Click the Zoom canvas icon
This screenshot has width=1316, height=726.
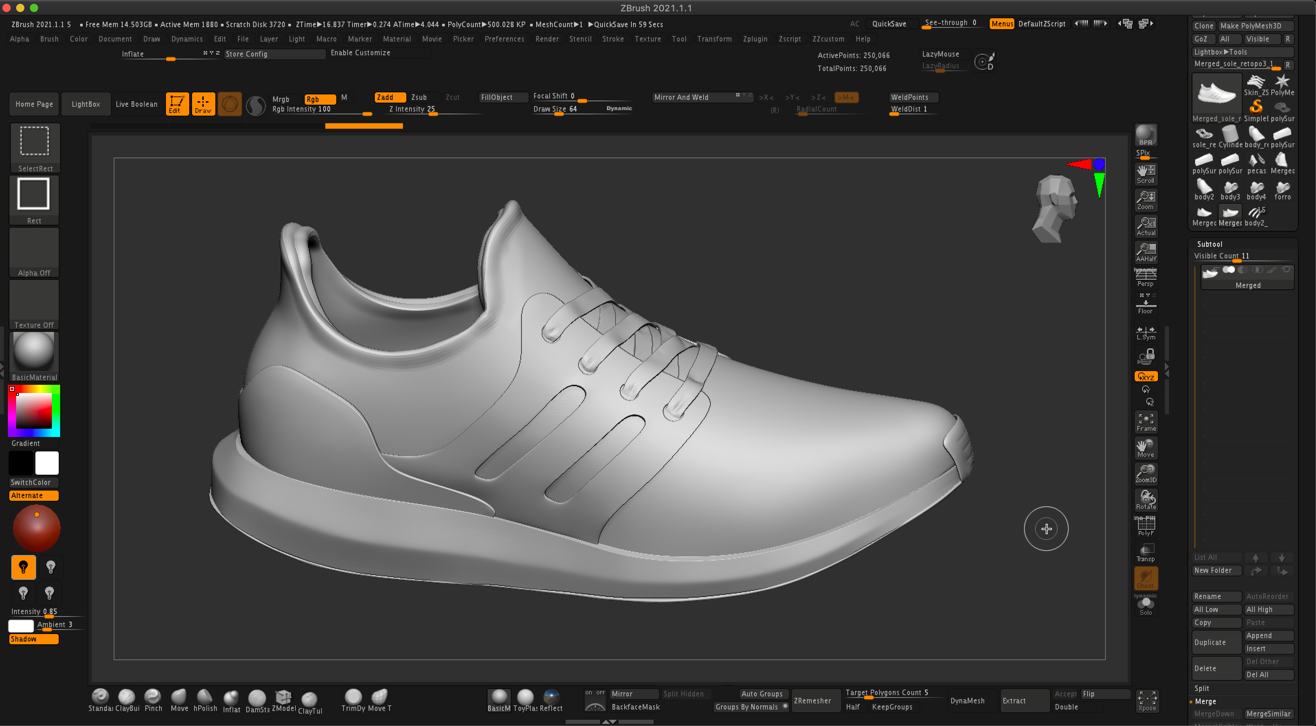pyautogui.click(x=1145, y=200)
